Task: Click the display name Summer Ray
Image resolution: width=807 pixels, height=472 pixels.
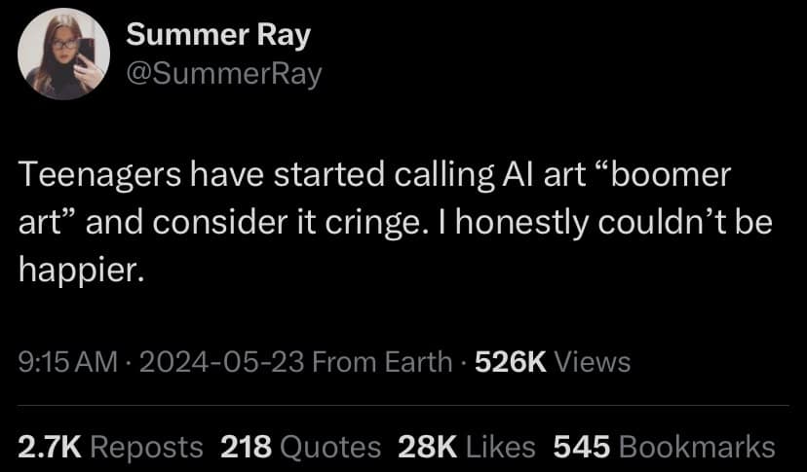Action: [218, 36]
